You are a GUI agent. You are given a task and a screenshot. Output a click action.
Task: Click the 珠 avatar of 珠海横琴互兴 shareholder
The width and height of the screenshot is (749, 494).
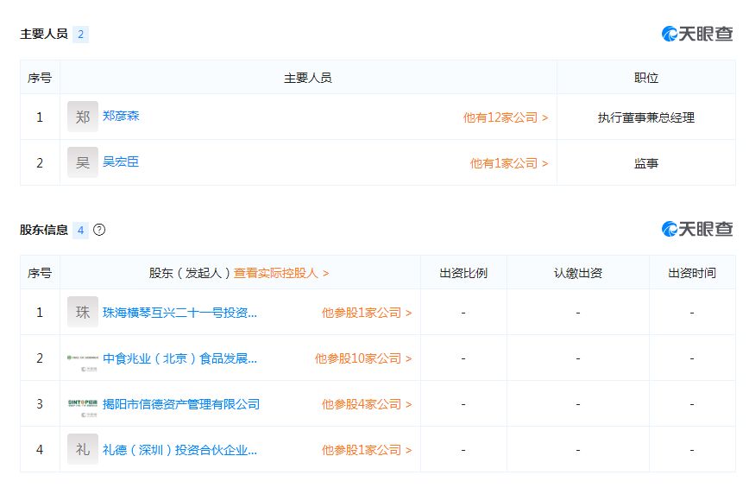click(83, 313)
